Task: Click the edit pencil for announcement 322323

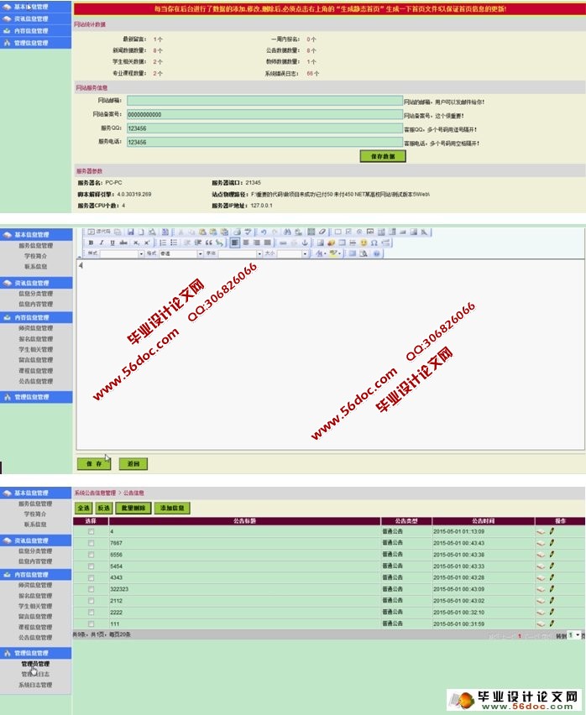Action: point(552,588)
